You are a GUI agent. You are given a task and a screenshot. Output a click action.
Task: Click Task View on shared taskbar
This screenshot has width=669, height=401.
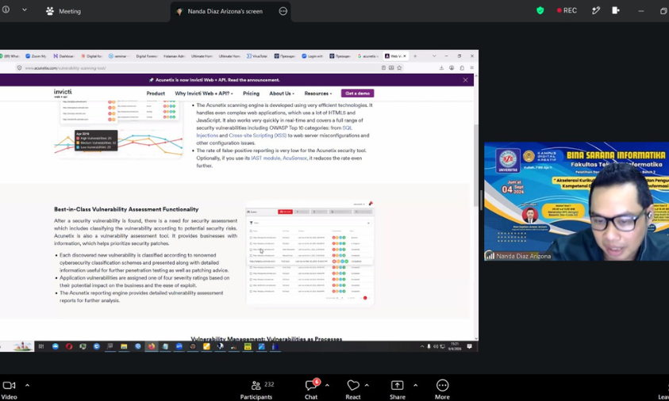tap(41, 346)
